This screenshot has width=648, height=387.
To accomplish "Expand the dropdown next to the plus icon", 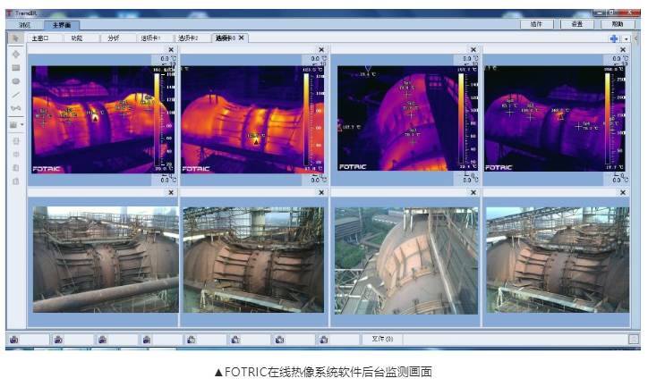I will tap(626, 39).
